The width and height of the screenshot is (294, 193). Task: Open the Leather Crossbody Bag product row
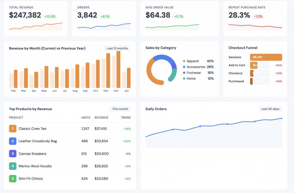point(38,141)
